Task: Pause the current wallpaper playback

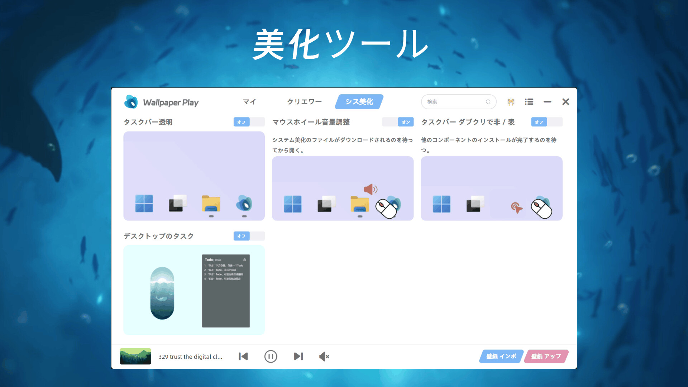Action: pos(271,356)
